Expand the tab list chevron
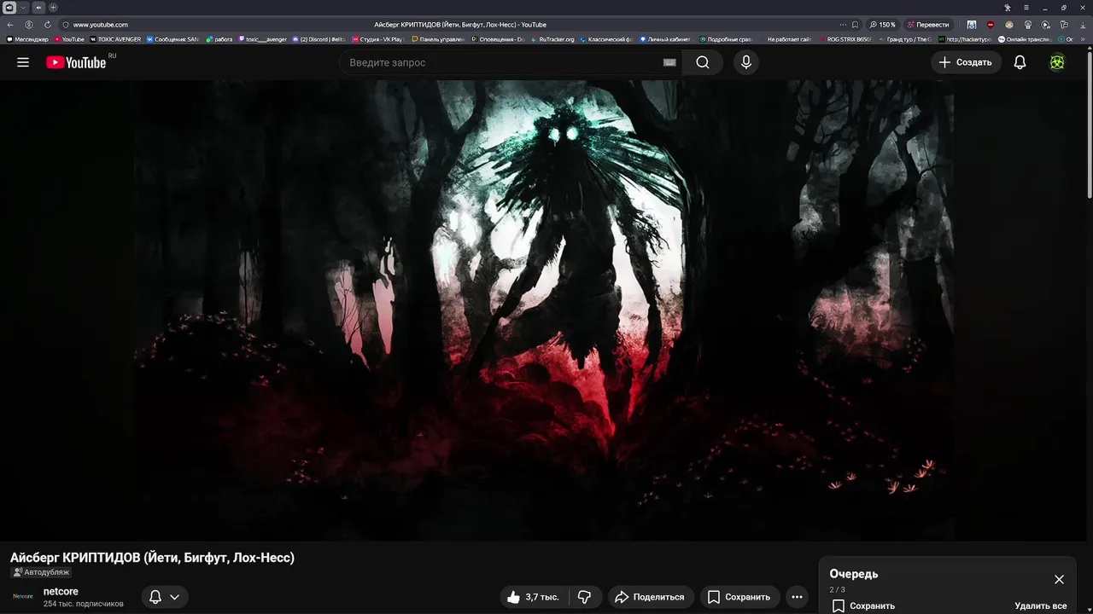Image resolution: width=1093 pixels, height=614 pixels. [x=23, y=8]
